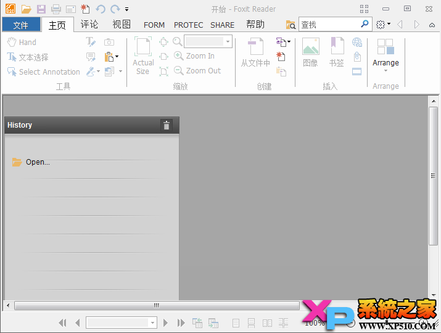Clear History with the trash icon
The height and width of the screenshot is (333, 441).
(x=167, y=125)
